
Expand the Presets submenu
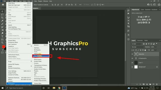click(19, 66)
